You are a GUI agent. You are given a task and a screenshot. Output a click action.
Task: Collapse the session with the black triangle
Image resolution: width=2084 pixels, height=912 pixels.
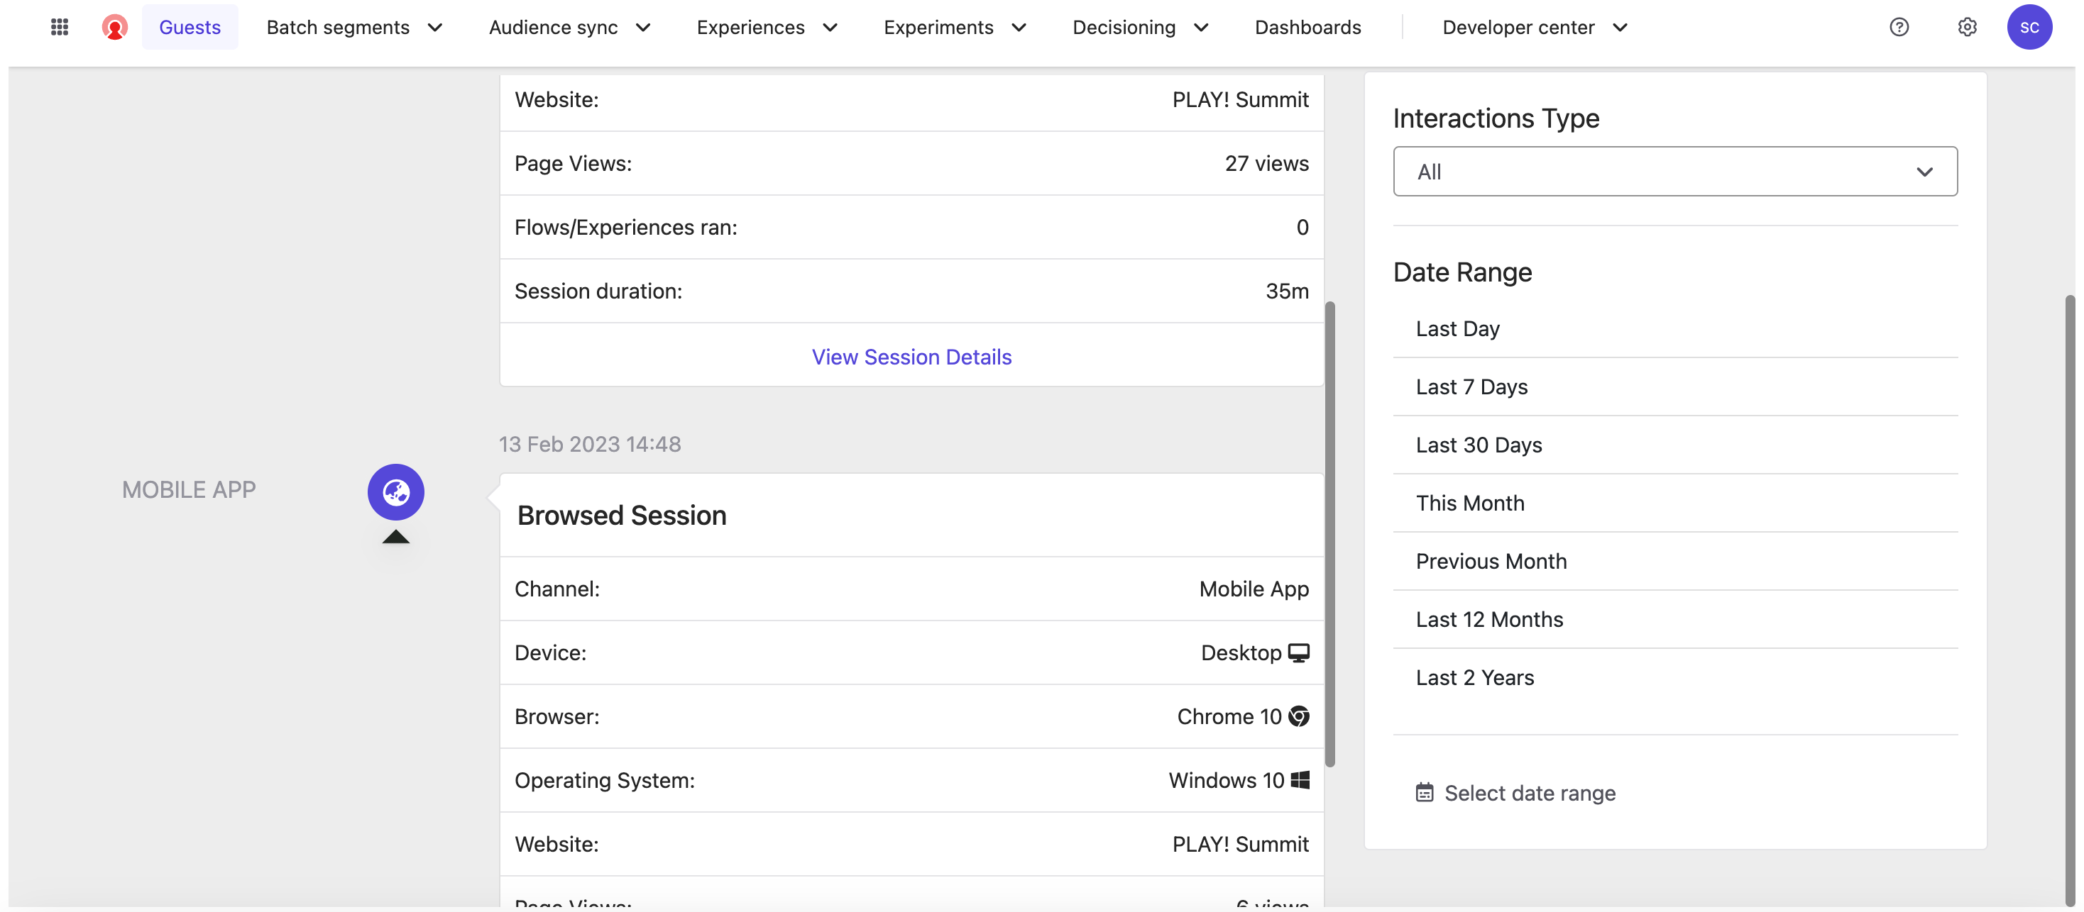point(395,537)
